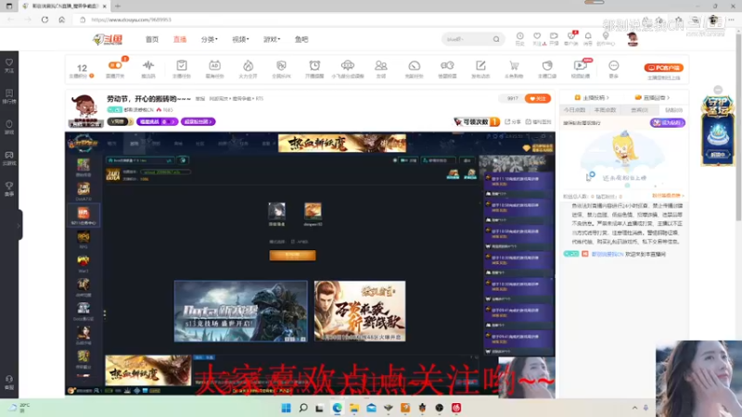The image size is (742, 417).
Task: Open the 直播回看 link
Action: [652, 97]
